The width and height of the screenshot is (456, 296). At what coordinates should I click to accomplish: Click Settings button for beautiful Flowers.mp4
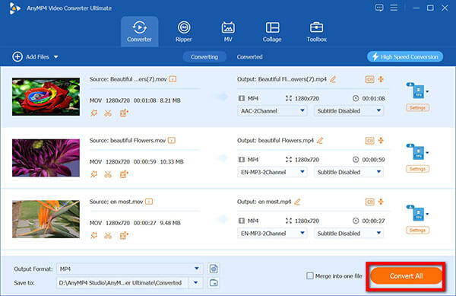point(417,169)
